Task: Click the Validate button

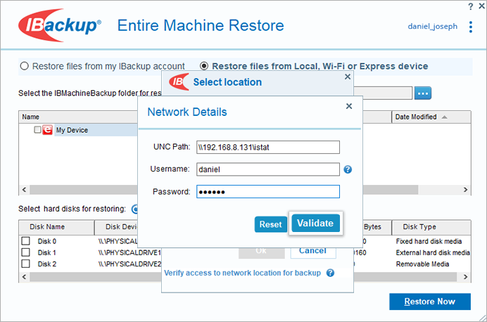Action: click(x=315, y=223)
